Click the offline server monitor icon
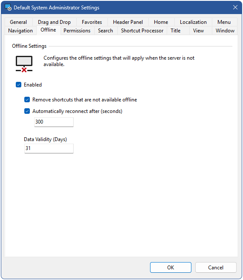This screenshot has height=280, width=243. coord(24,64)
